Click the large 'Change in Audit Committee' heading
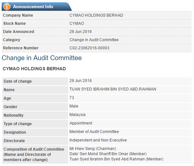 [x=42, y=58]
